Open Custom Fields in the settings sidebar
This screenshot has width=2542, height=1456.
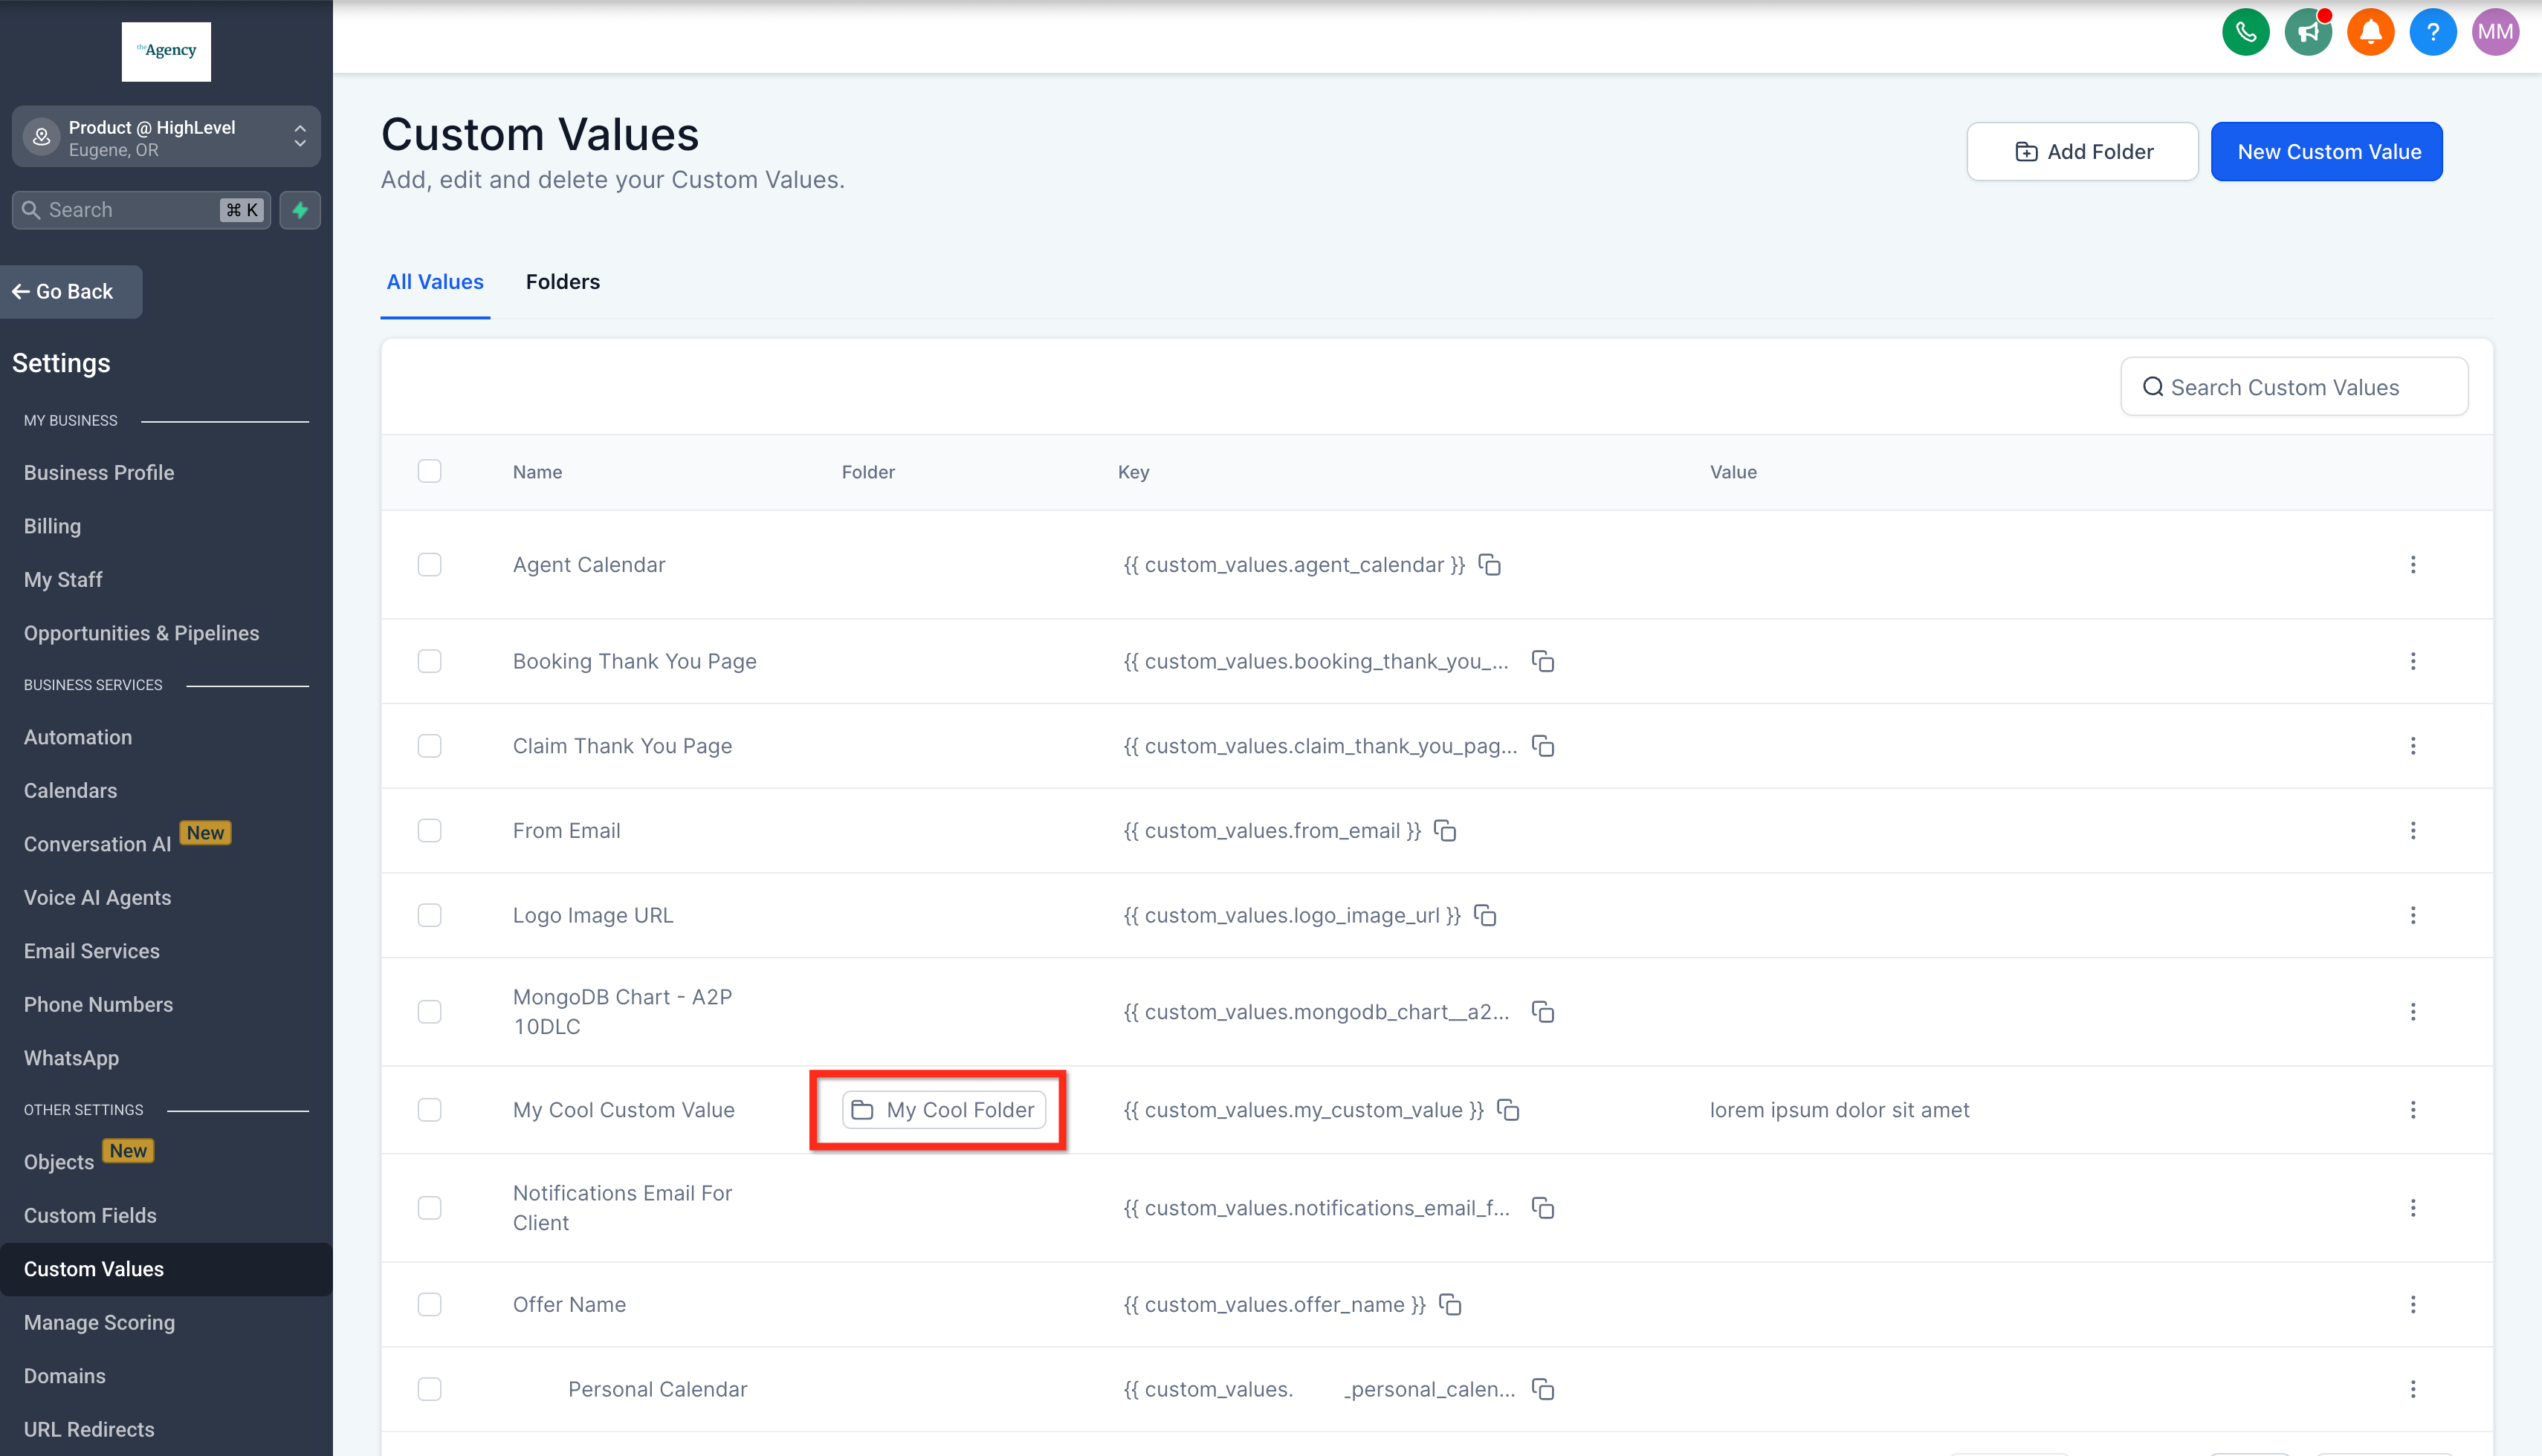90,1215
